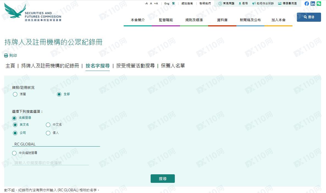Screen dimensions: 326x193
Task: Click the printer icon beside 列印
Action: tap(6, 56)
